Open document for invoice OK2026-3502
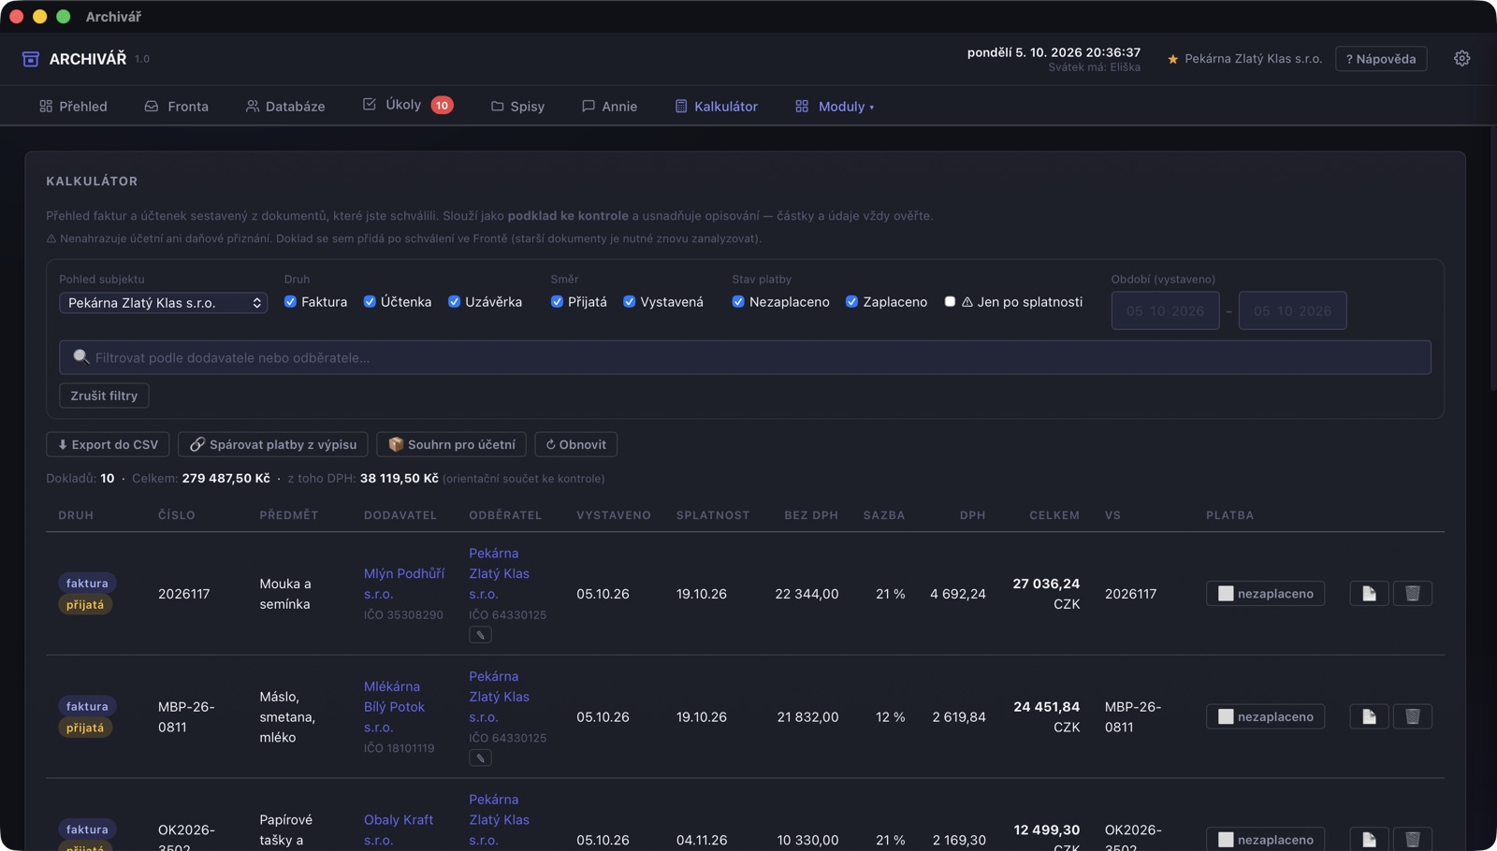Viewport: 1497px width, 851px height. coord(1369,839)
